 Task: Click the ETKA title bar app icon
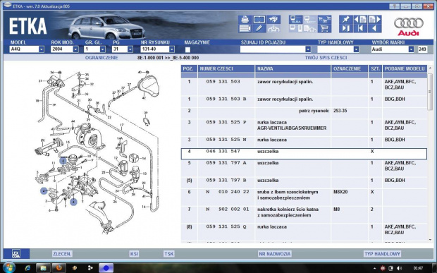click(x=7, y=6)
